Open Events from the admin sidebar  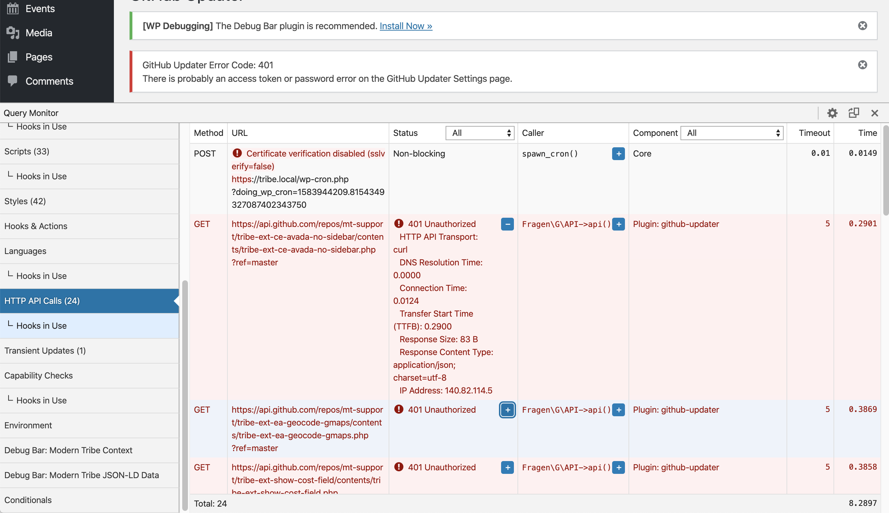(x=40, y=8)
